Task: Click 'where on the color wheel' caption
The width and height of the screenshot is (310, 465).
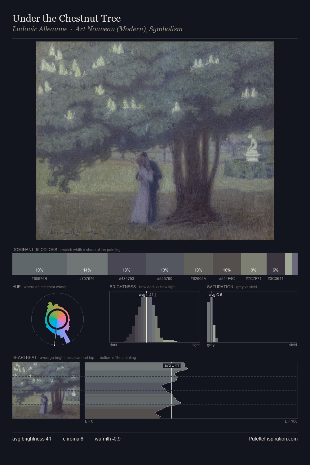Action: point(45,287)
